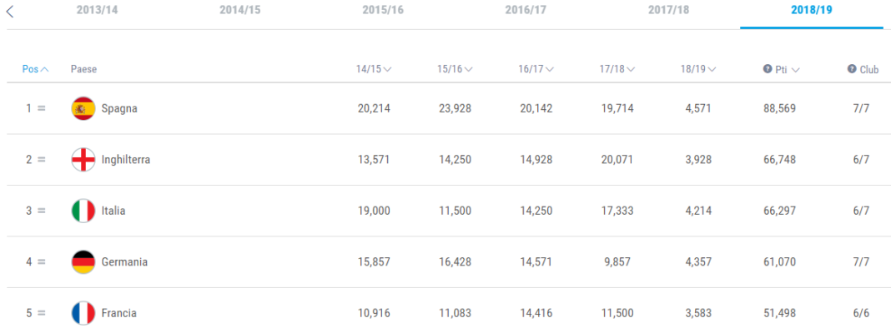The height and width of the screenshot is (333, 891).
Task: Select the 2015/16 season tab
Action: (383, 11)
